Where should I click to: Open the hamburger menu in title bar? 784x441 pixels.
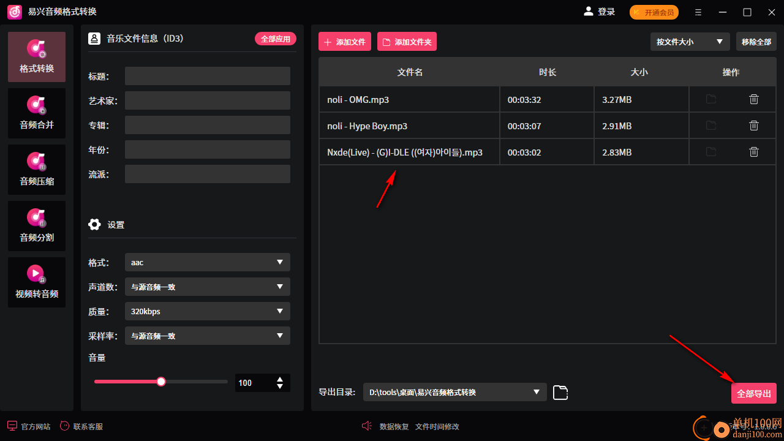698,12
